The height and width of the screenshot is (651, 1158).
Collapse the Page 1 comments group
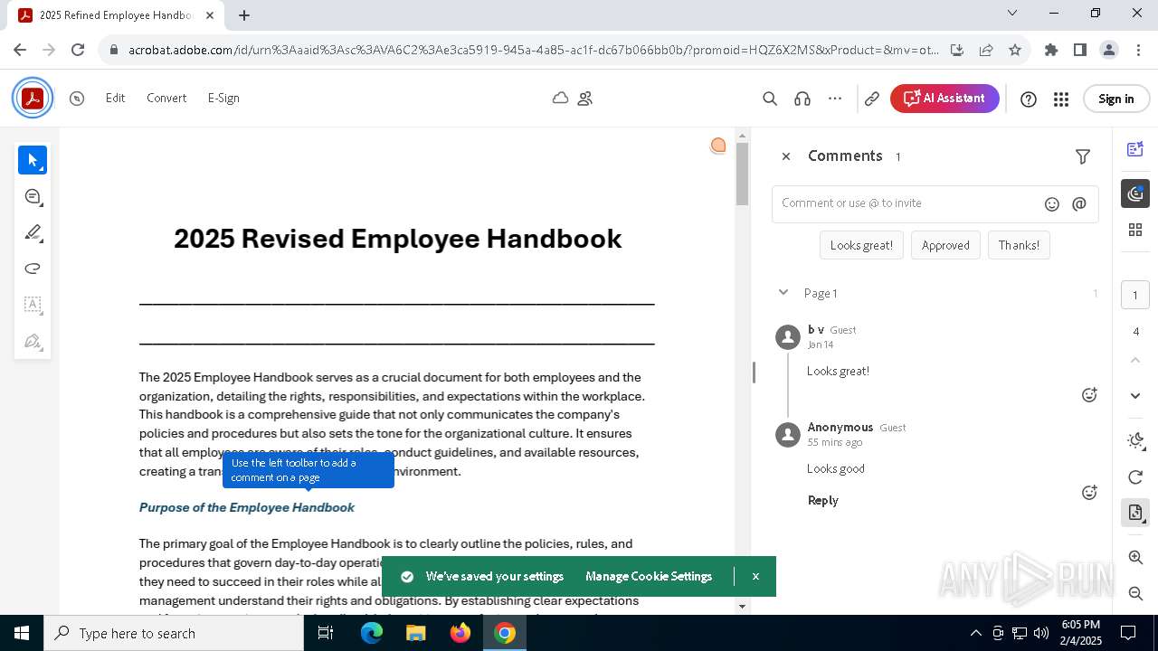tap(783, 293)
